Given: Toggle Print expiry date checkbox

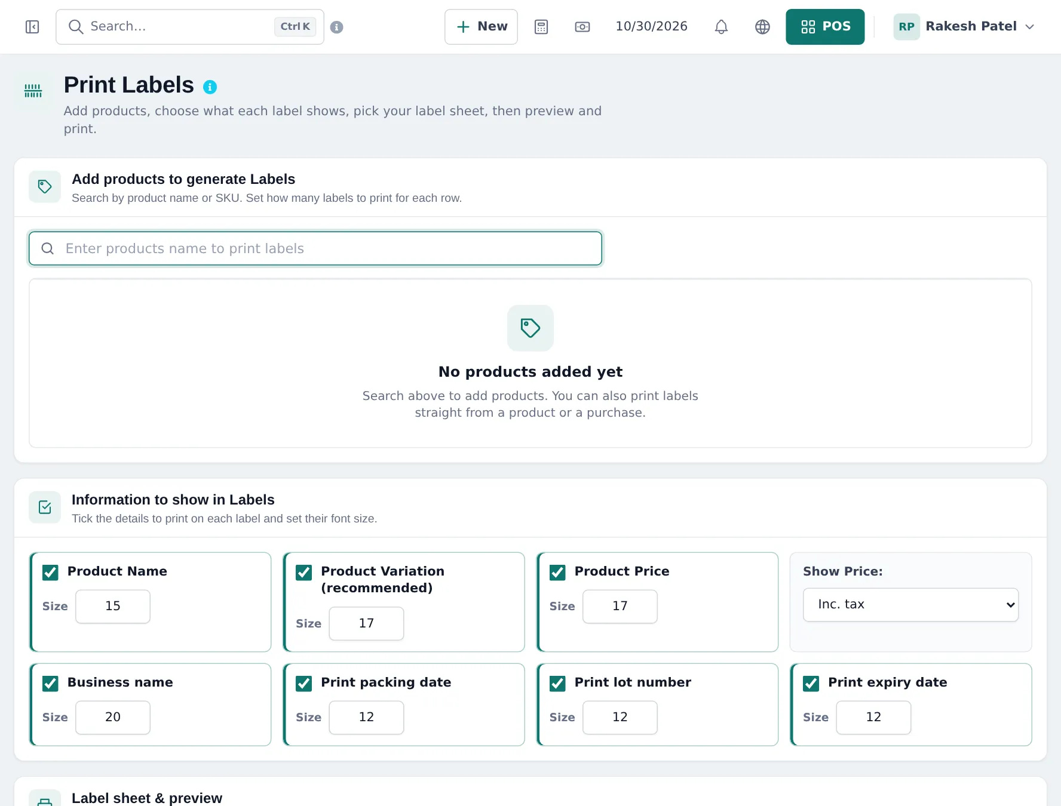Looking at the screenshot, I should coord(811,684).
